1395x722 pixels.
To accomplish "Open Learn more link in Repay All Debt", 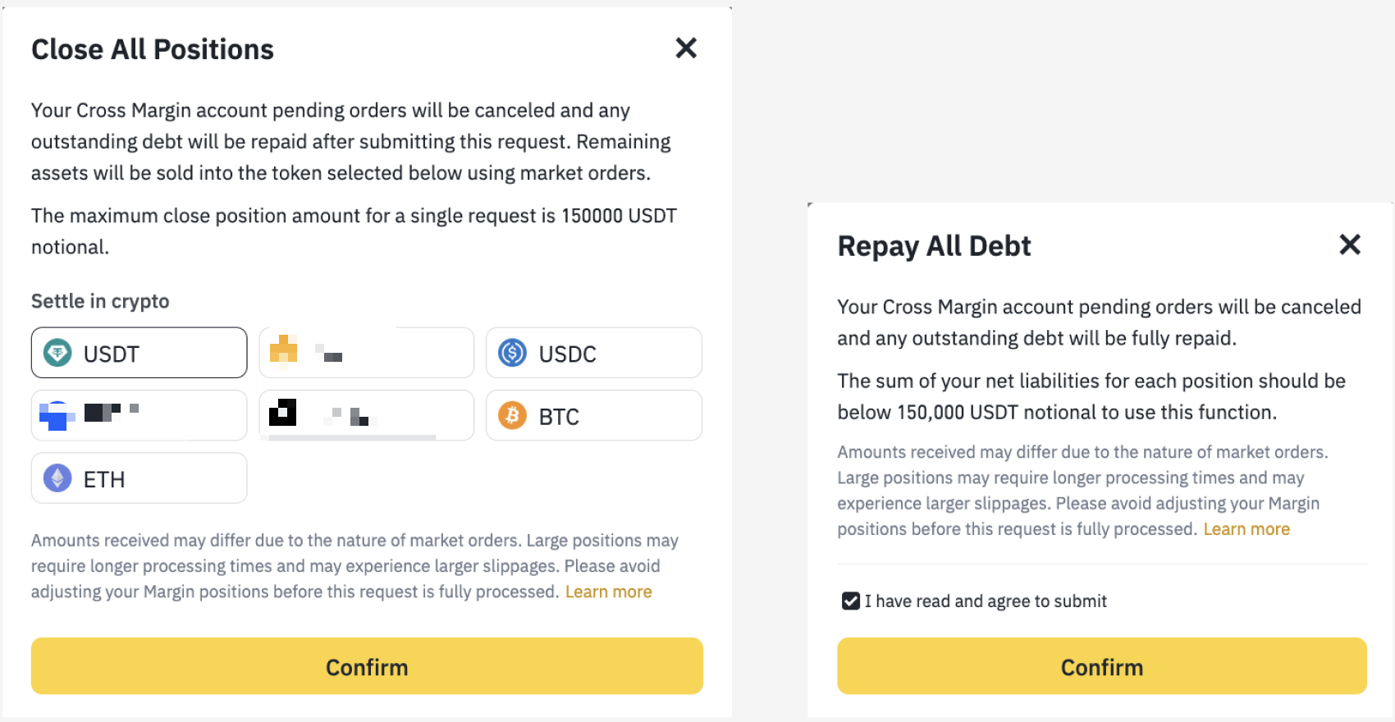I will (x=1246, y=529).
